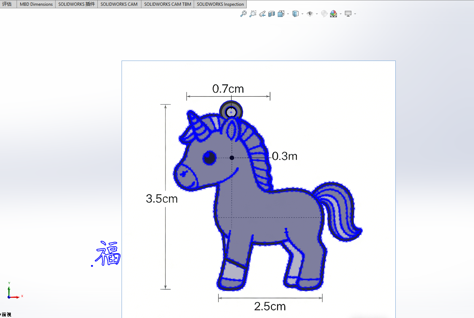Click the blue 福 sketch character
474x318 pixels.
[108, 253]
